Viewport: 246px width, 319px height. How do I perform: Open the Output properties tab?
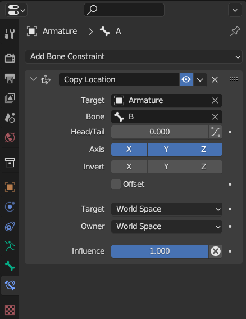click(10, 78)
